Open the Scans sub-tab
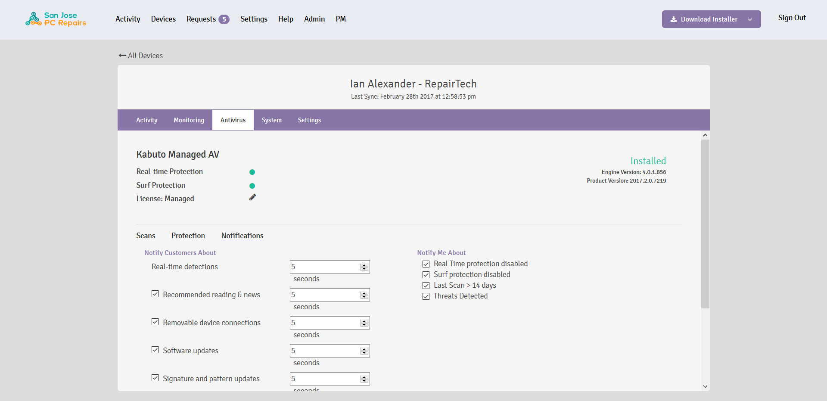 coord(146,236)
